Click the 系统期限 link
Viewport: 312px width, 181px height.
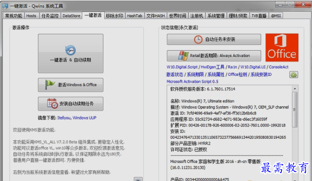pos(195,75)
